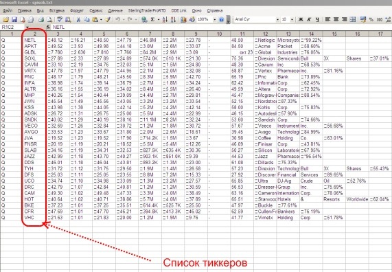The image size is (392, 272).
Task: Click the Print icon
Action: click(x=41, y=19)
